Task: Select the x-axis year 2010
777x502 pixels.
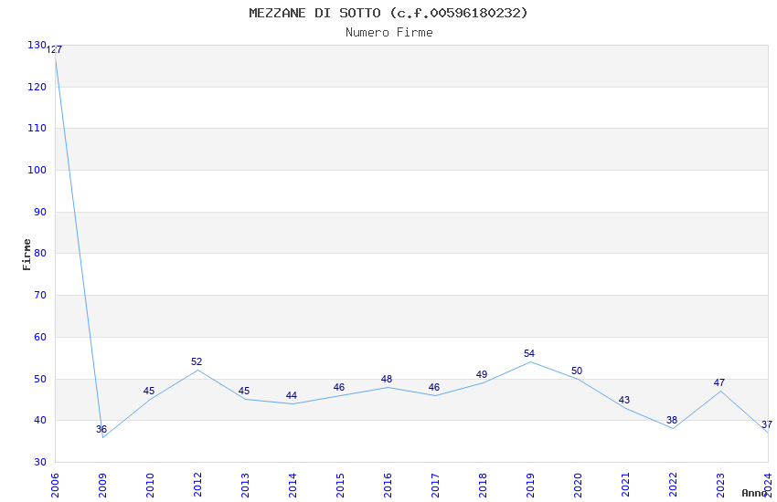Action: pyautogui.click(x=150, y=486)
